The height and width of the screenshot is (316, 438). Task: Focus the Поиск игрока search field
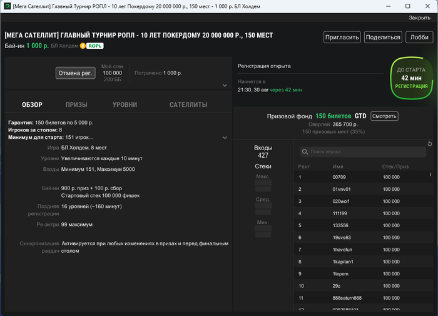point(363,151)
